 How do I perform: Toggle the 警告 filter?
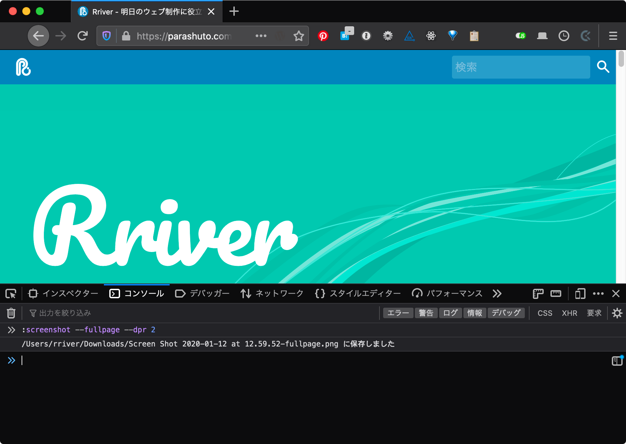tap(426, 313)
